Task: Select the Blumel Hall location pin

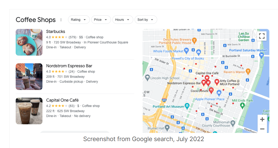Action: pyautogui.click(x=167, y=128)
